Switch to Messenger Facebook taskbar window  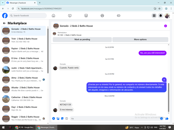46,127
